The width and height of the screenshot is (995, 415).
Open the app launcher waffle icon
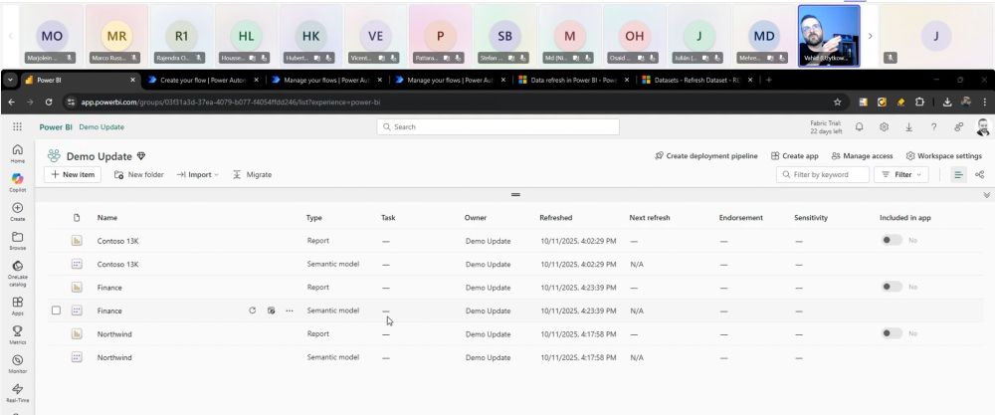point(17,127)
